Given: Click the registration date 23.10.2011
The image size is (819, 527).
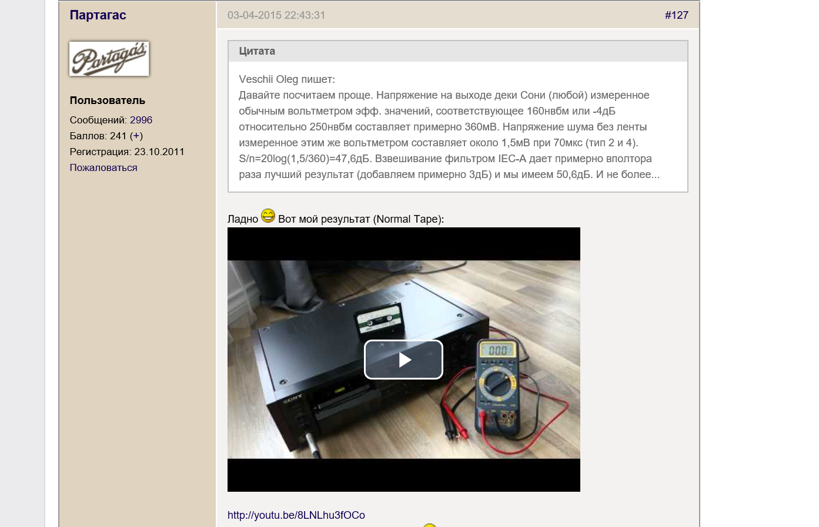Looking at the screenshot, I should tap(159, 152).
